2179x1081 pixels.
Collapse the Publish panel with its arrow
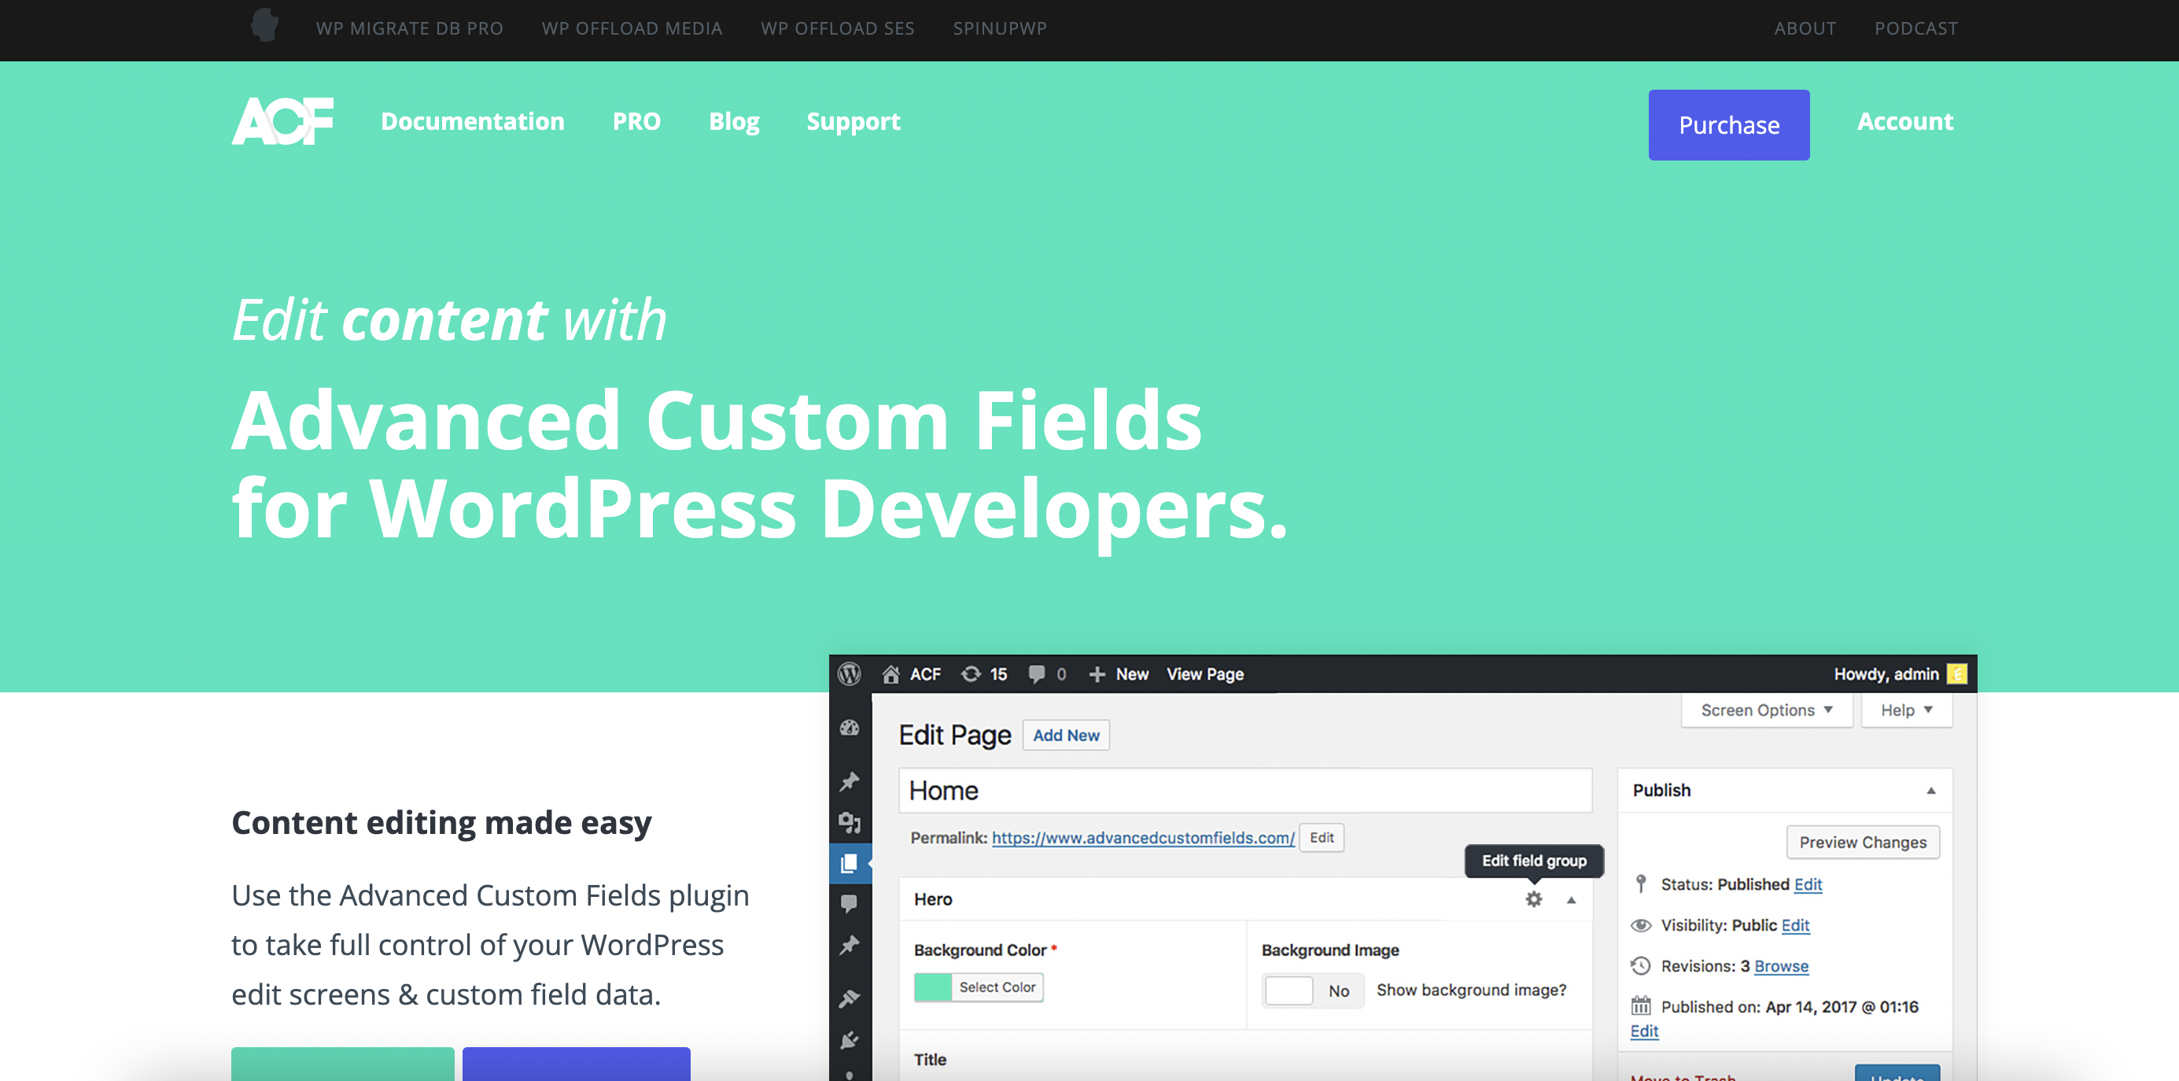1931,791
